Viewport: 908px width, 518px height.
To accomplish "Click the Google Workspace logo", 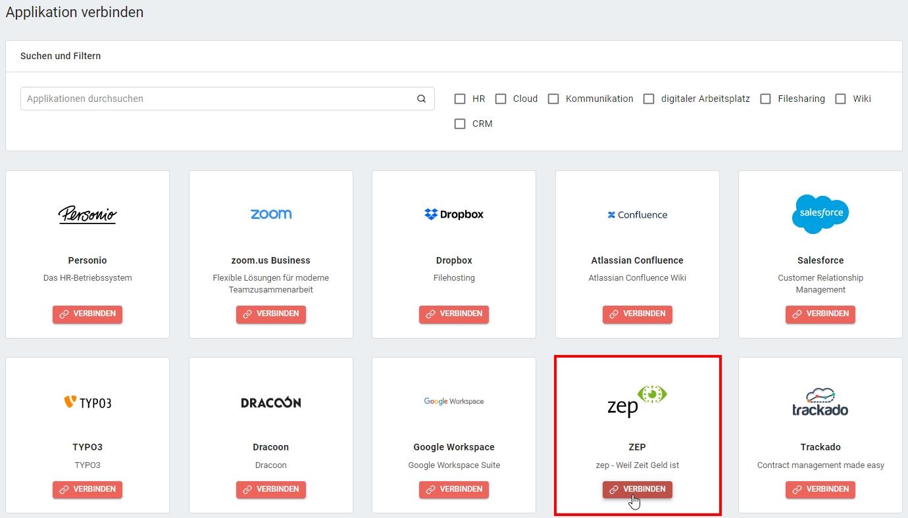I will (x=454, y=401).
